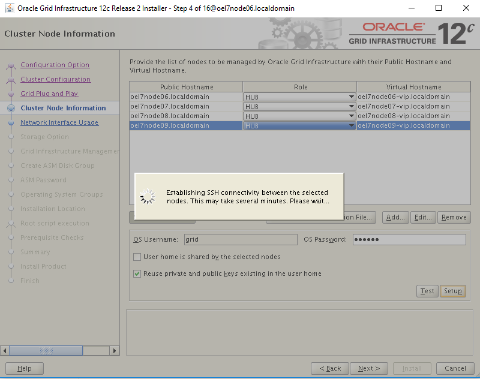This screenshot has width=480, height=379.
Task: Click the Test button
Action: [427, 291]
